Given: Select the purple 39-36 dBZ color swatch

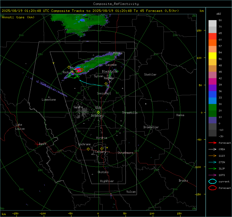Looking at the screenshot, I should [212, 88].
